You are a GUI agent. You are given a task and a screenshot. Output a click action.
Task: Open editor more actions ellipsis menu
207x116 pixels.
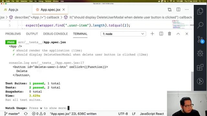click(x=187, y=10)
